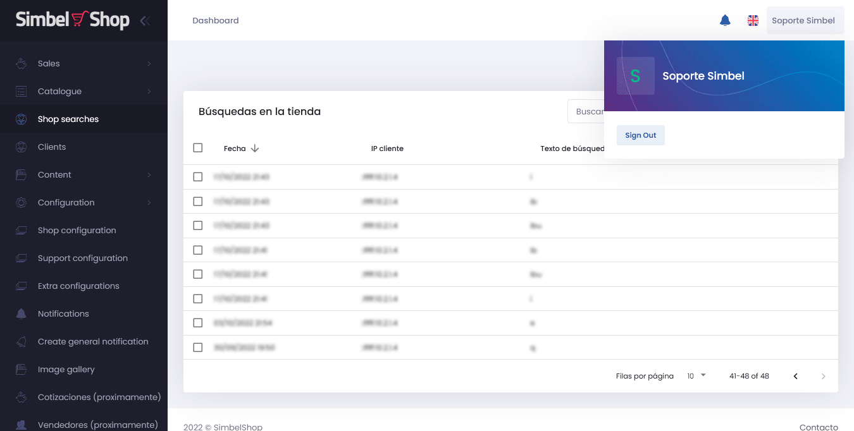
Task: Click the Clients sidebar icon
Action: 22,147
